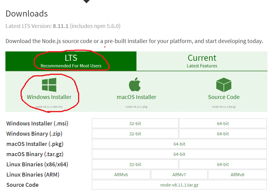Select the LTS tab
This screenshot has height=194, width=272.
(x=71, y=60)
